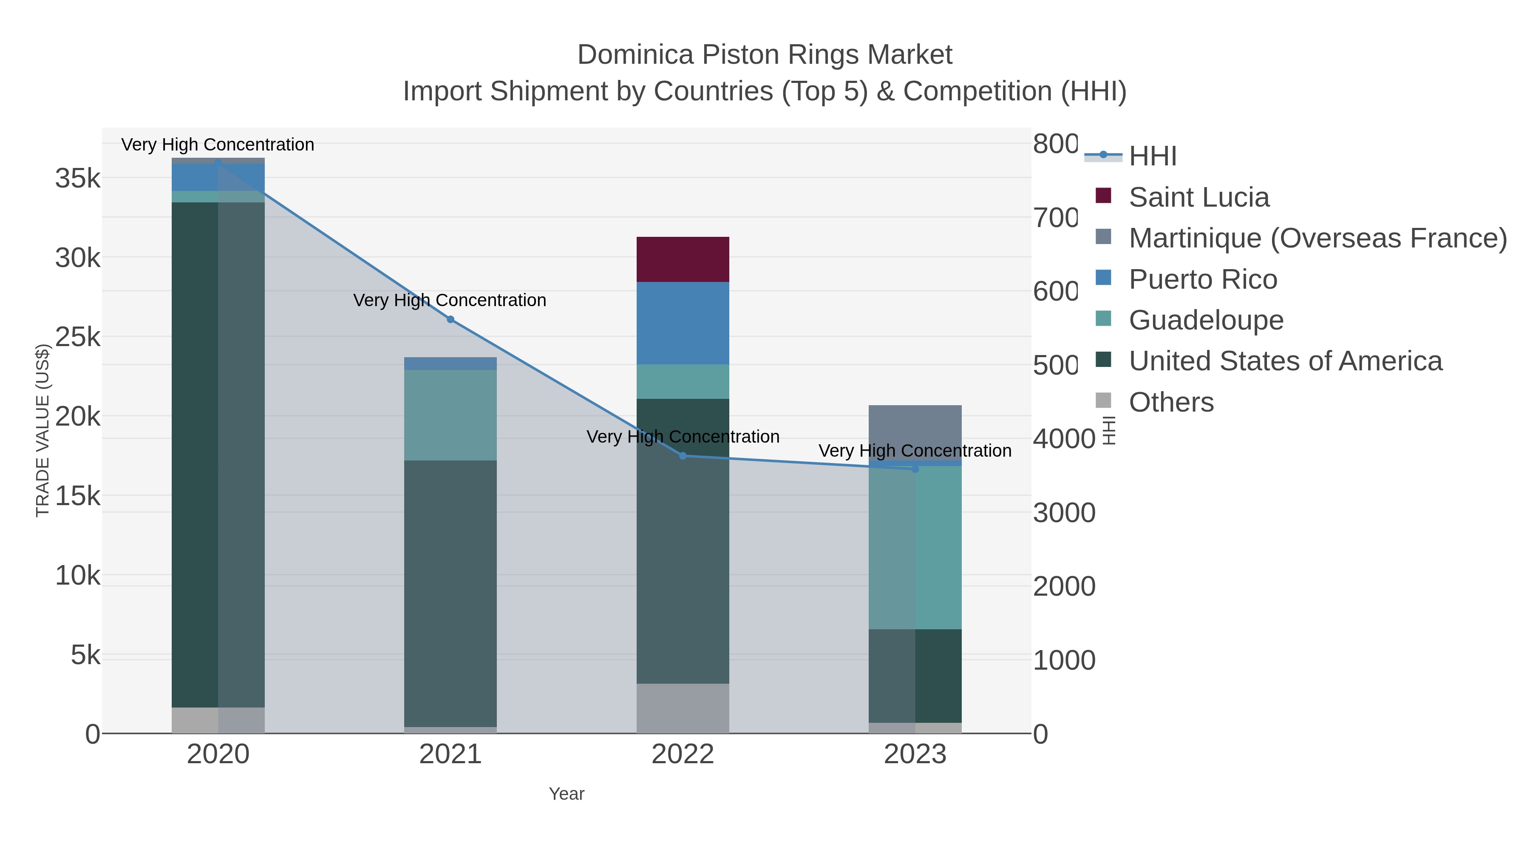1530x861 pixels.
Task: Click the 2022 x-axis label
Action: (x=683, y=755)
